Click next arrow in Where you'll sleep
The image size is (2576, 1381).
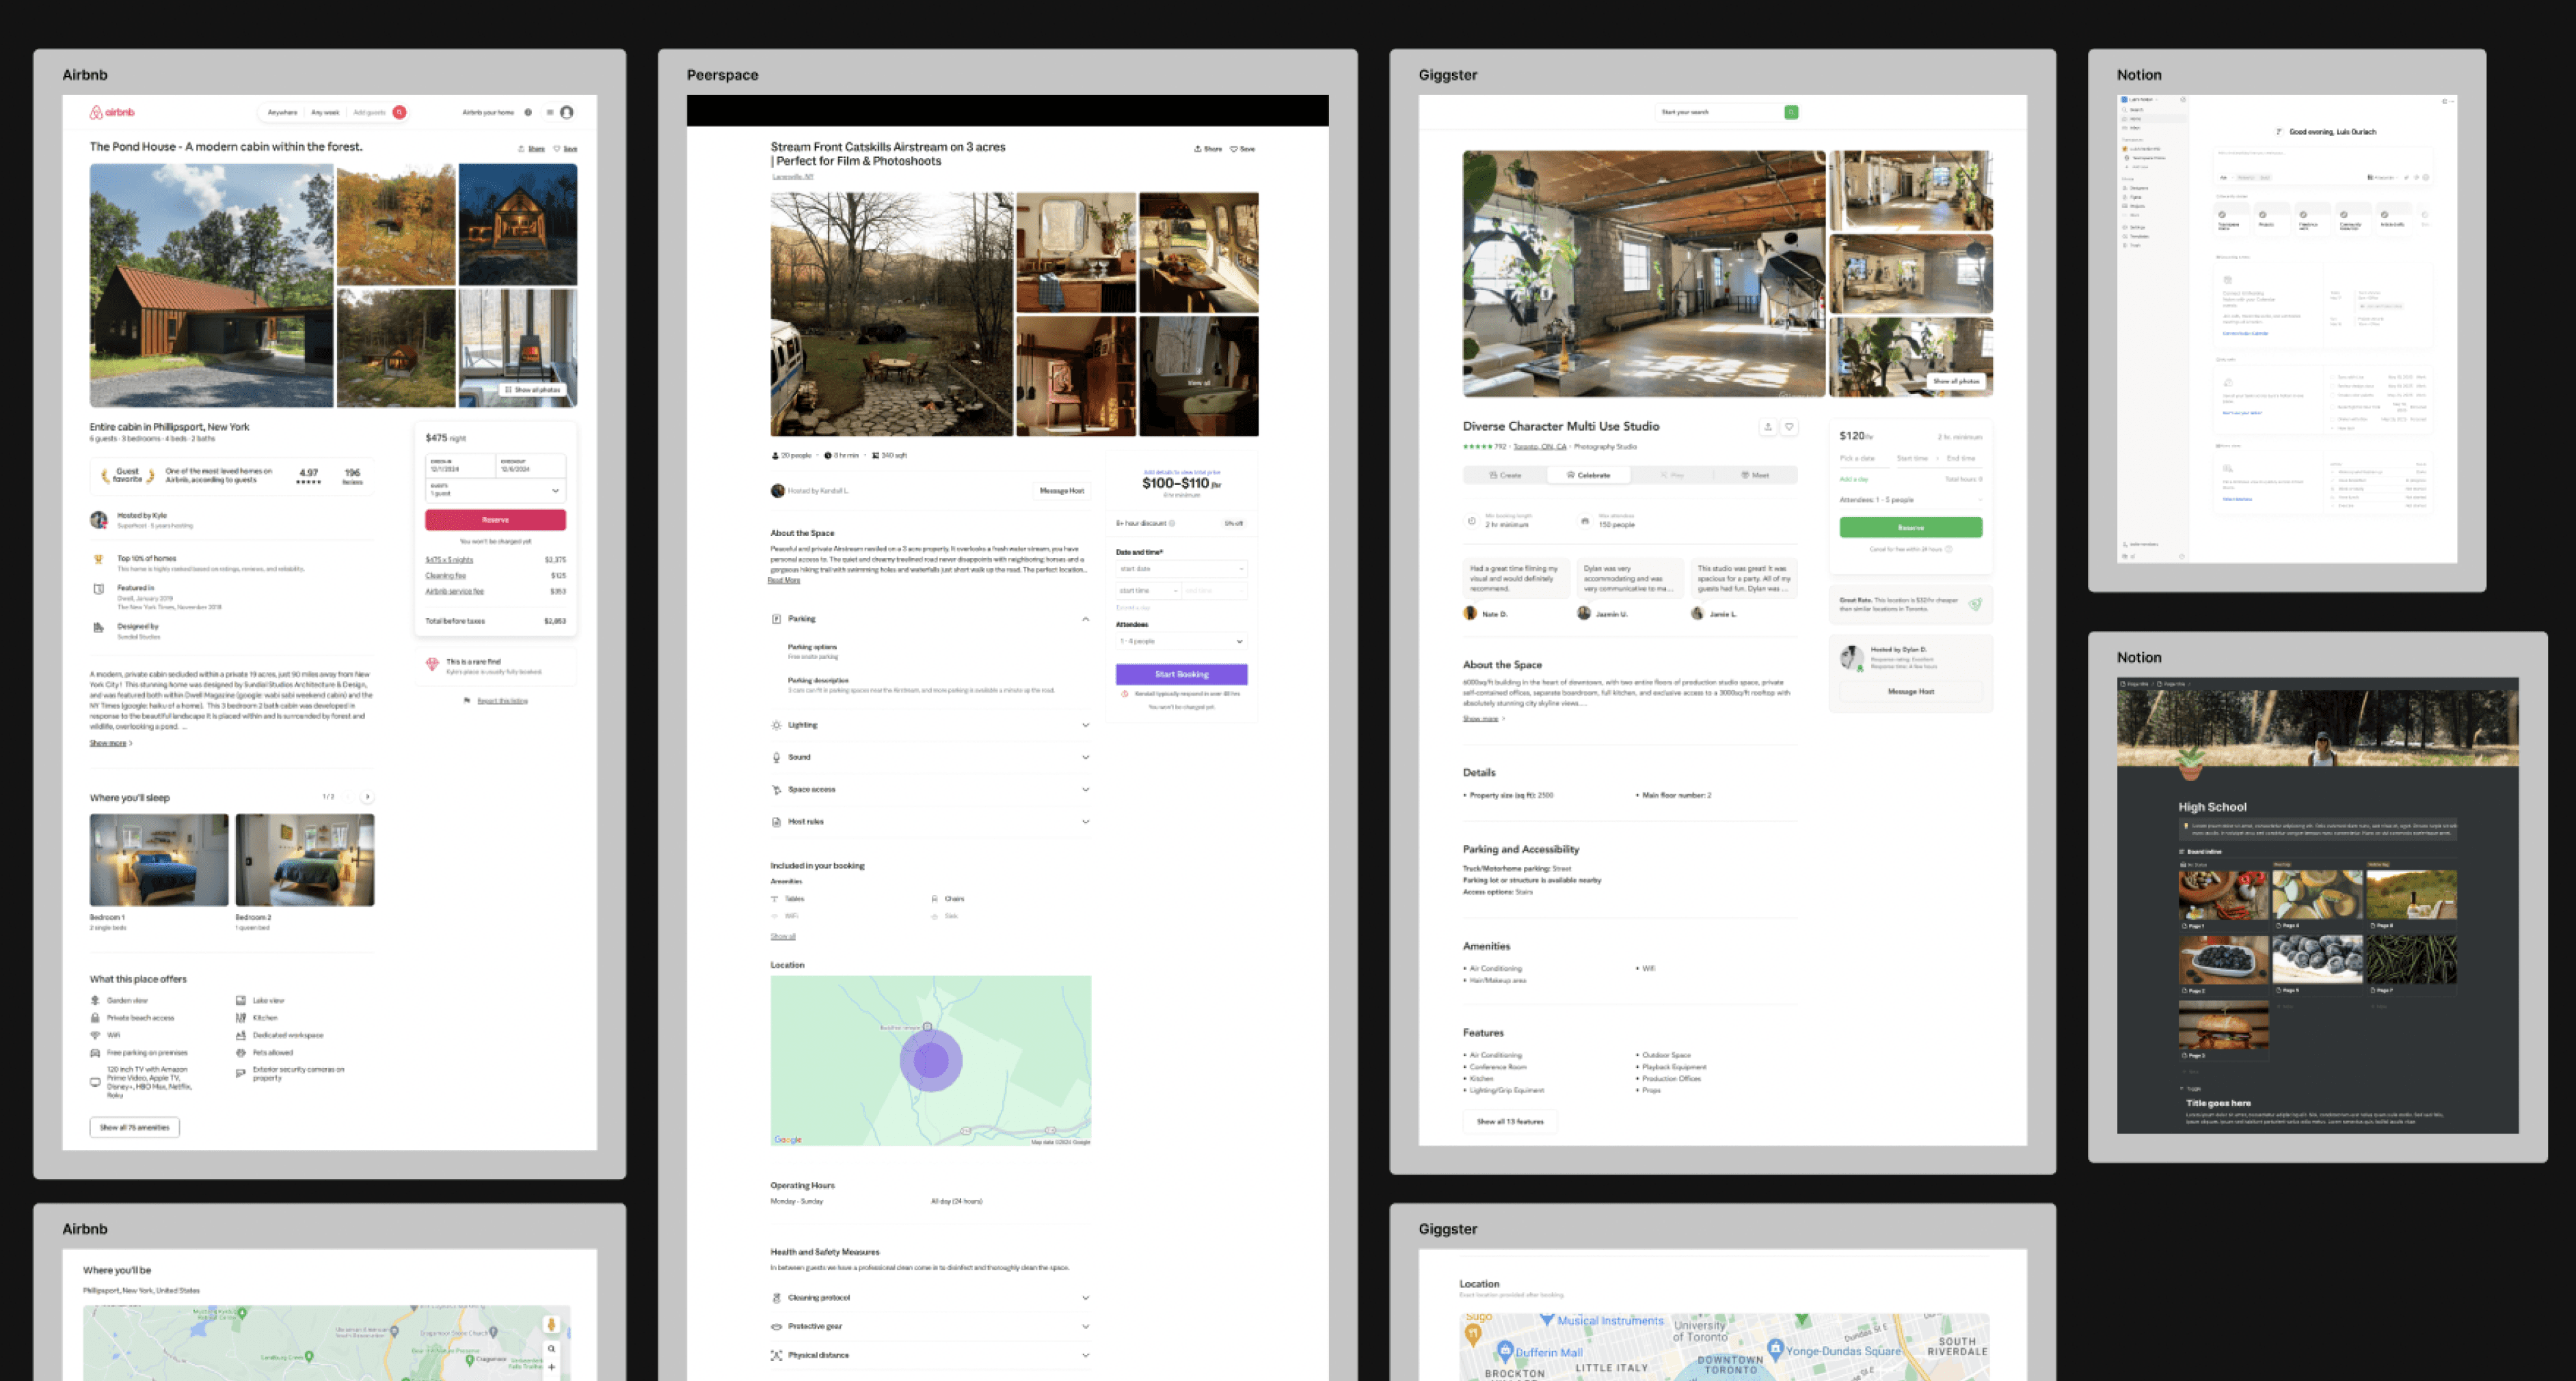(368, 797)
